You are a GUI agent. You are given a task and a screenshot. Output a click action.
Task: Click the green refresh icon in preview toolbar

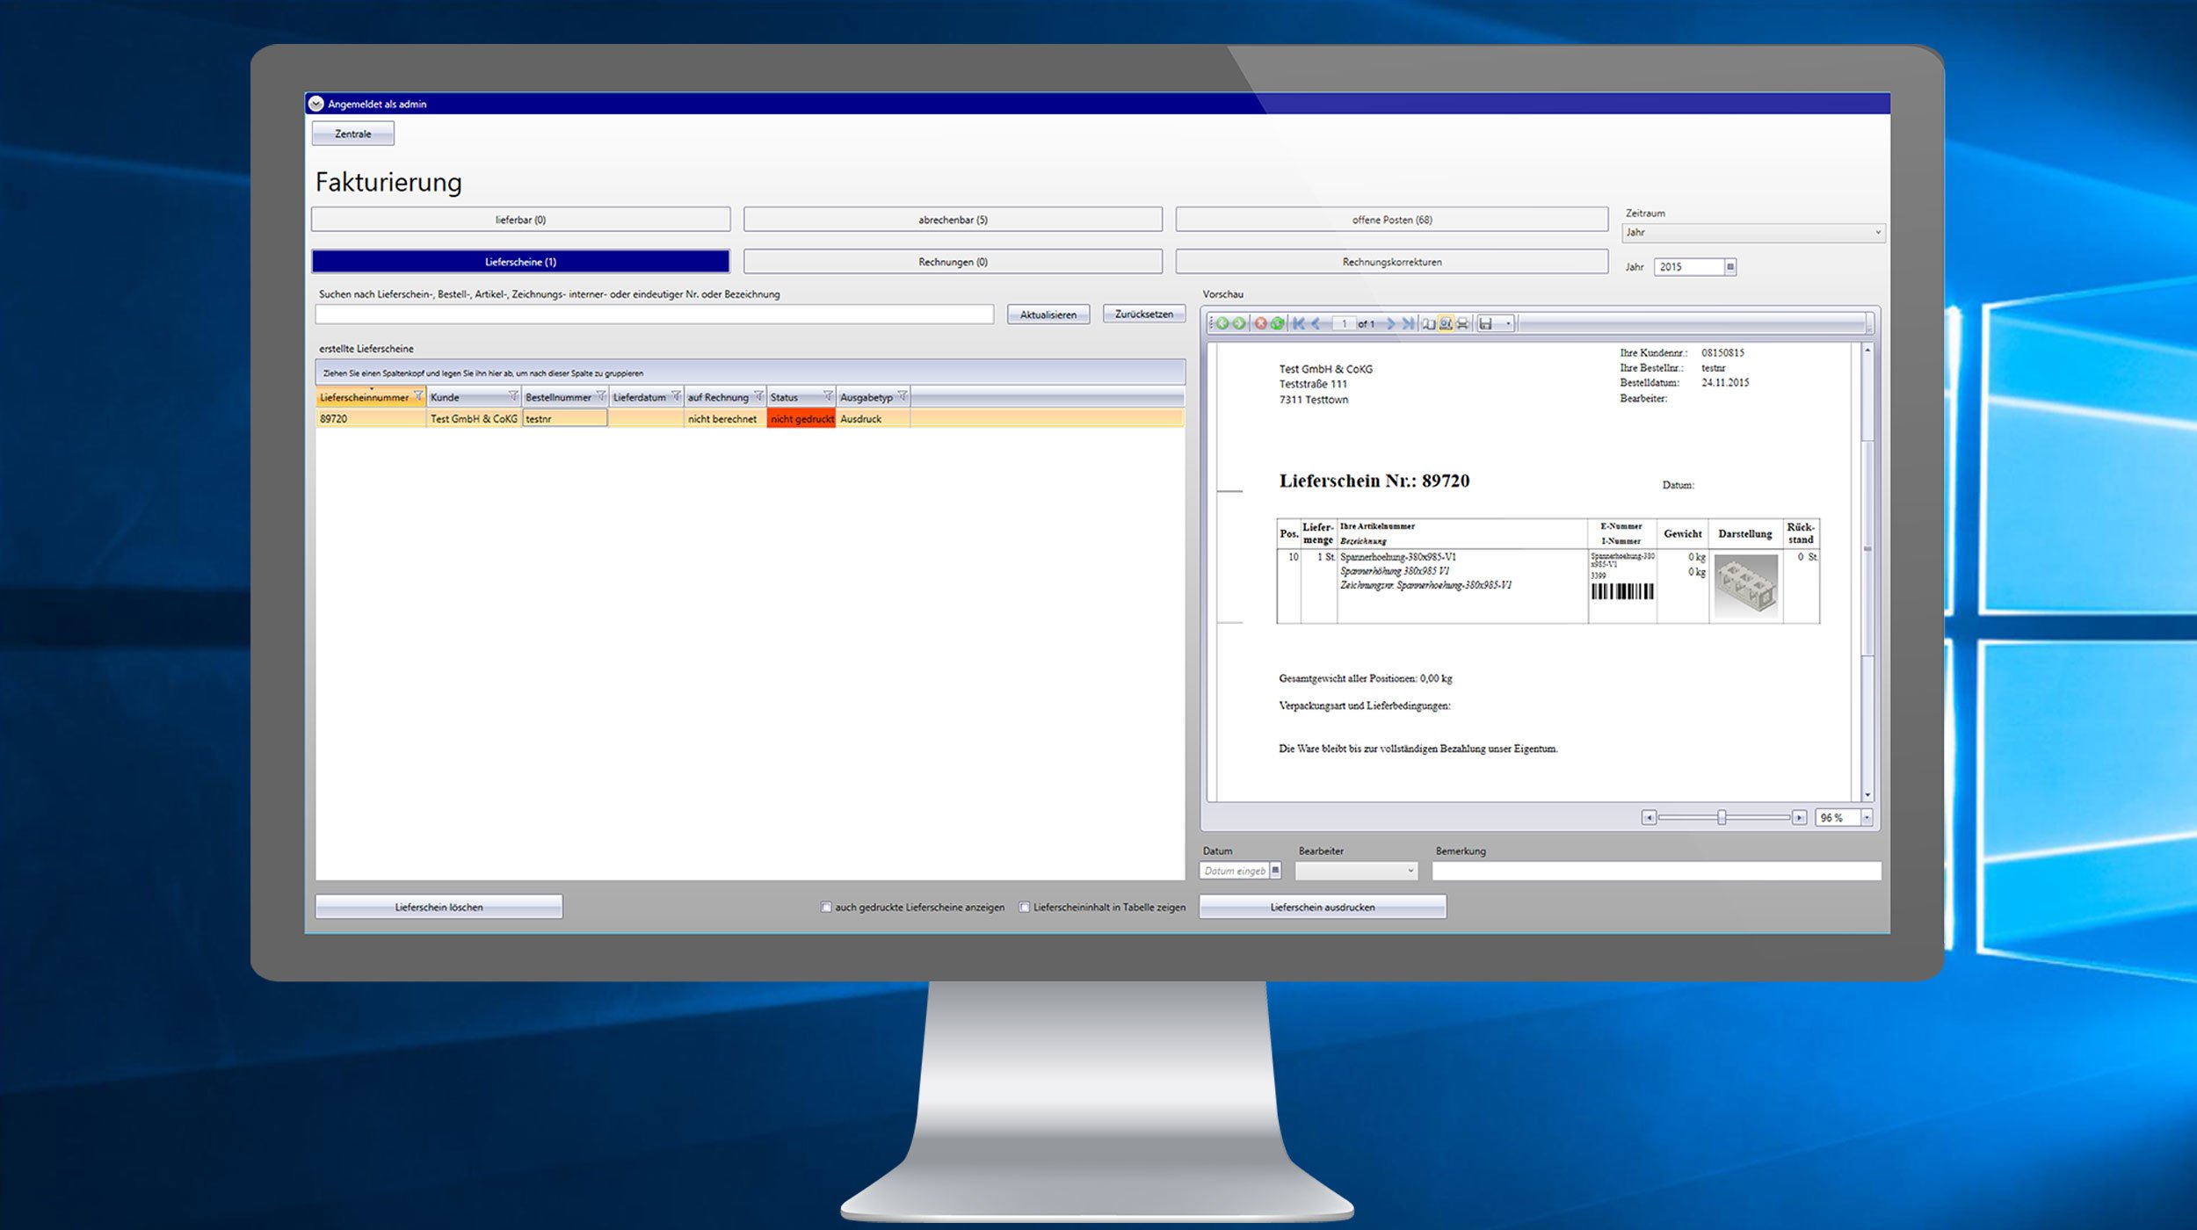click(1277, 324)
